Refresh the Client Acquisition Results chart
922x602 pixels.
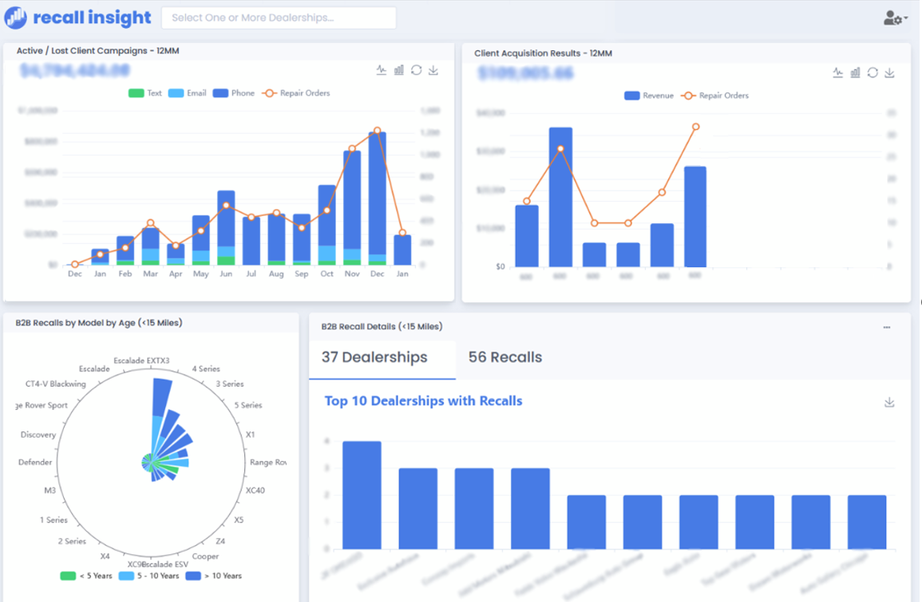[873, 73]
